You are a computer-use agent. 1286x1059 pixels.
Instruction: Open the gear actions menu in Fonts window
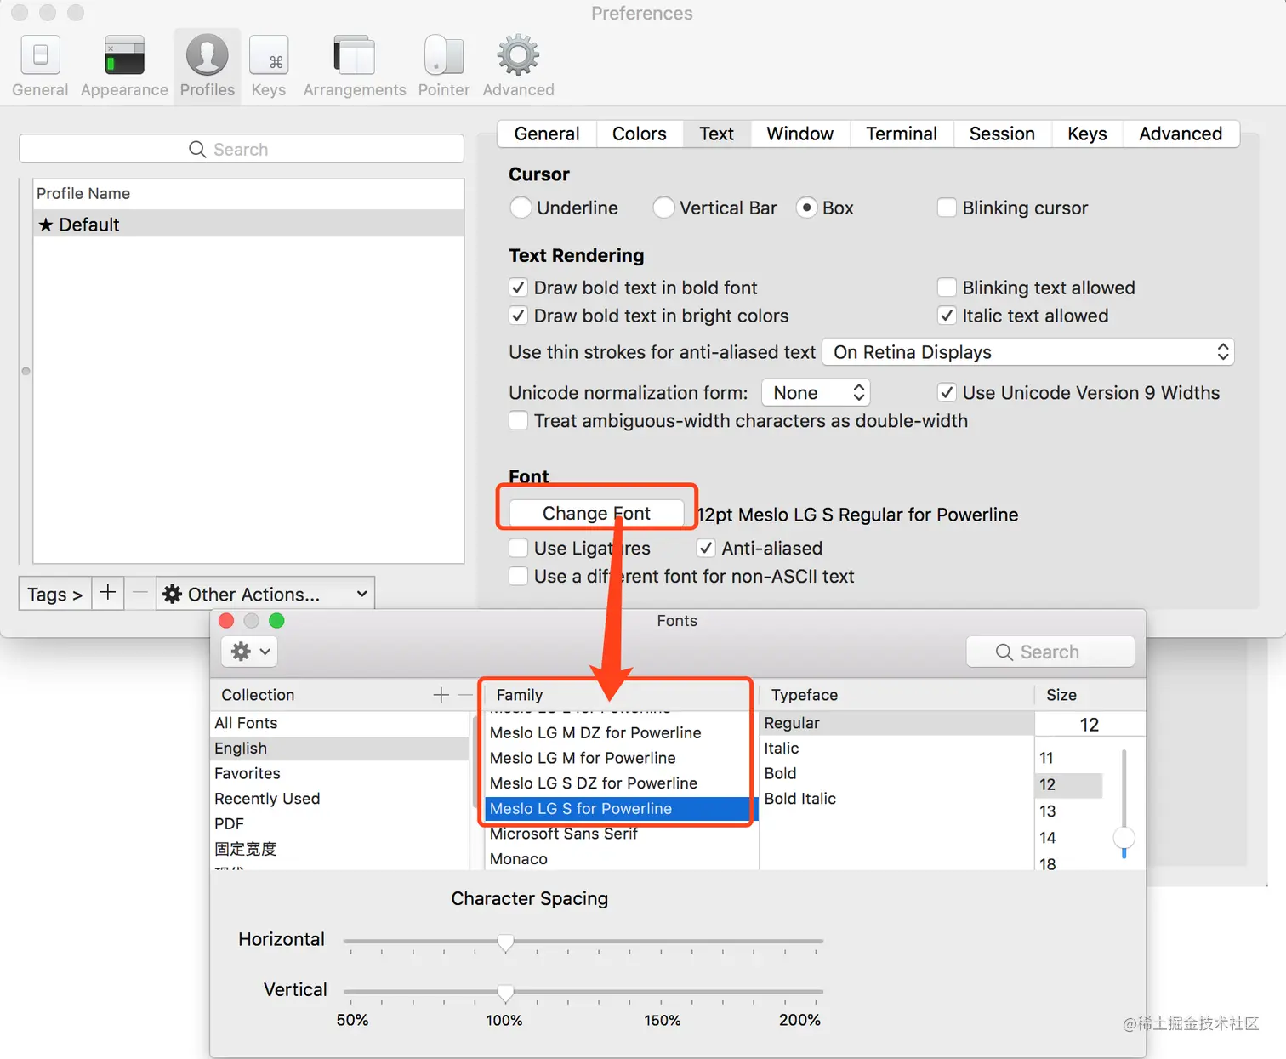tap(249, 652)
